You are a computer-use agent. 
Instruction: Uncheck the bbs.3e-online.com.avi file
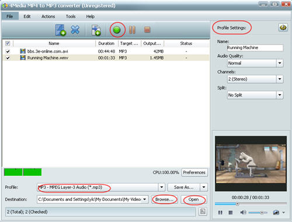(8, 51)
